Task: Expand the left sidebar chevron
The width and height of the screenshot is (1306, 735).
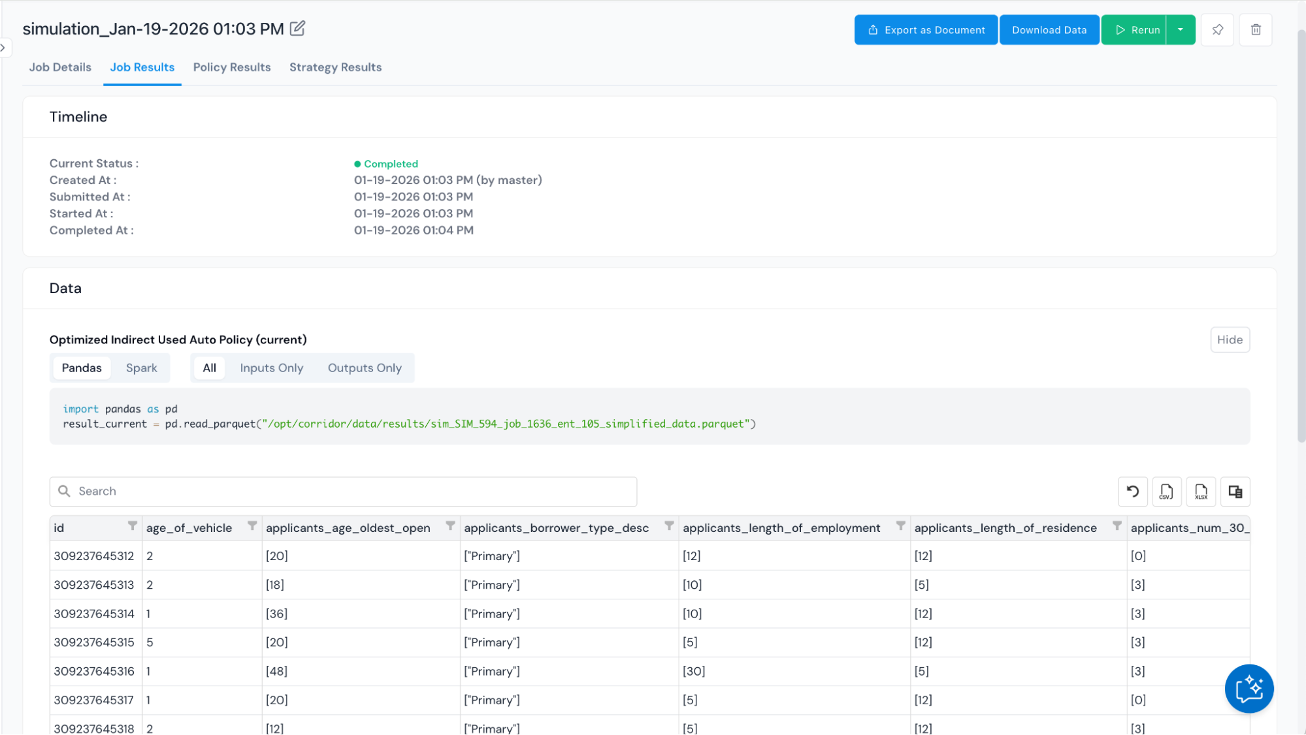Action: point(4,48)
